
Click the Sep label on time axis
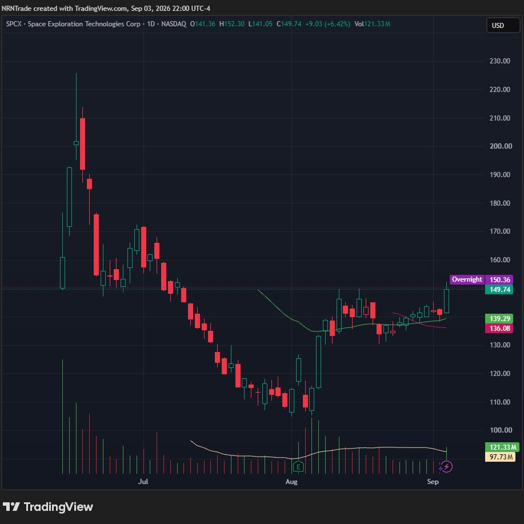433,482
